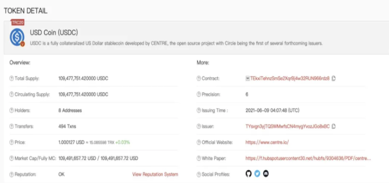This screenshot has width=389, height=183.
Task: Copy the contract address
Action: click(x=334, y=78)
